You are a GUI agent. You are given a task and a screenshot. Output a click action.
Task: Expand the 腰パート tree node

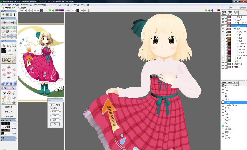pyautogui.click(x=237, y=50)
